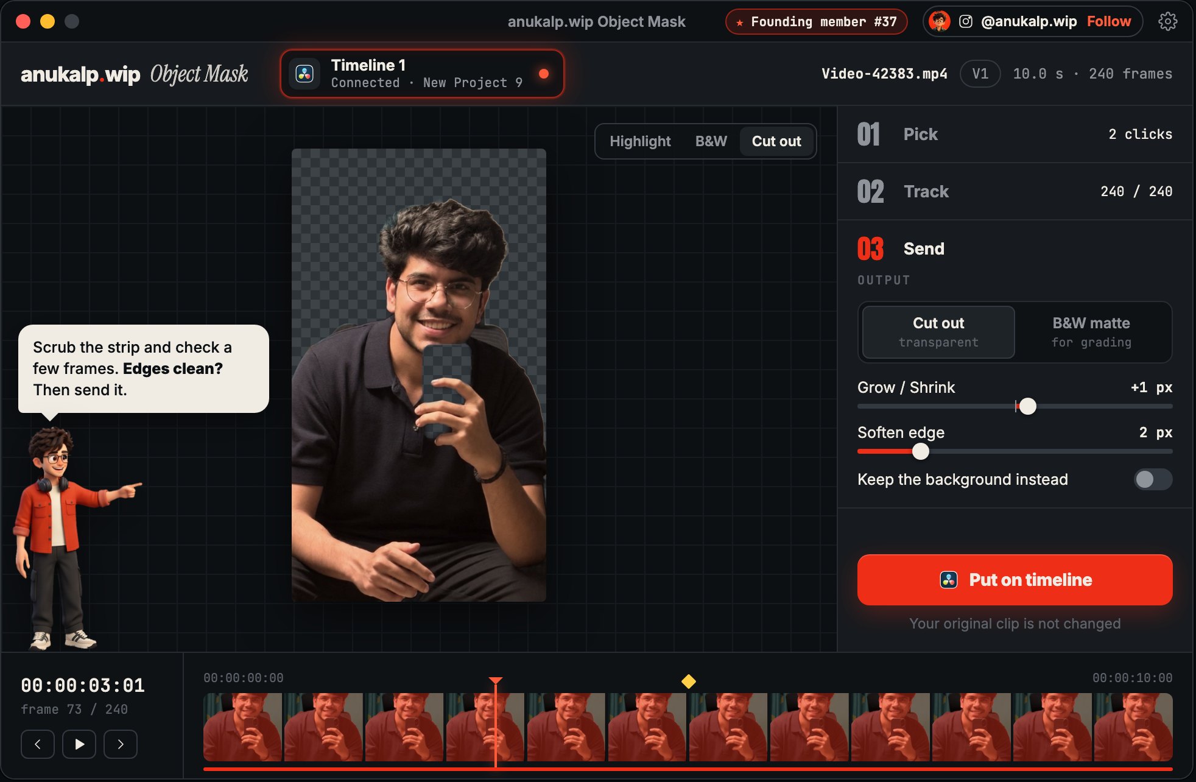Viewport: 1196px width, 782px height.
Task: Click the "2 clicks" value
Action: pos(1140,134)
